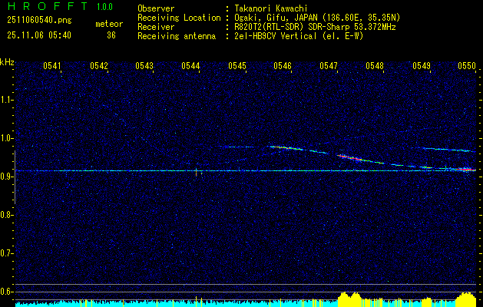Image resolution: width=483 pixels, height=307 pixels.
Task: Click the 1.1 frequency axis label
Action: (7, 100)
